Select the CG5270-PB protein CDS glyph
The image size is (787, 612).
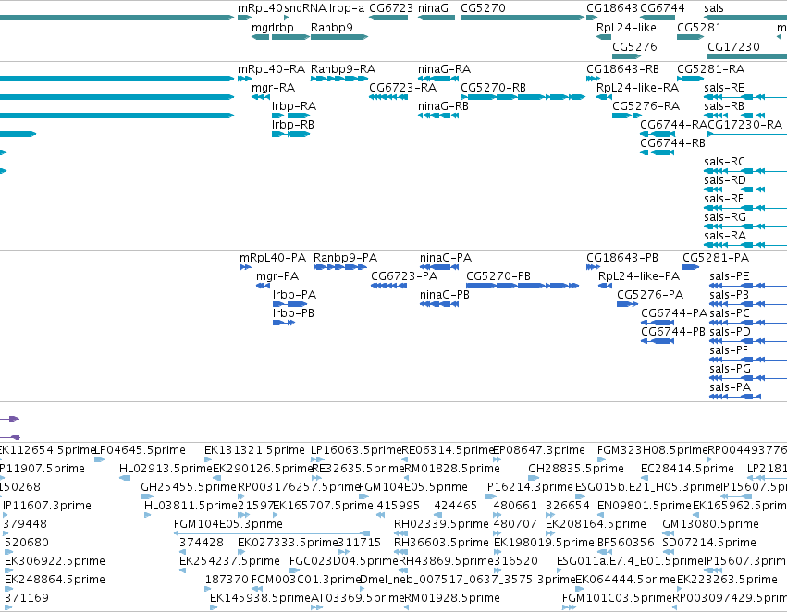coord(523,286)
